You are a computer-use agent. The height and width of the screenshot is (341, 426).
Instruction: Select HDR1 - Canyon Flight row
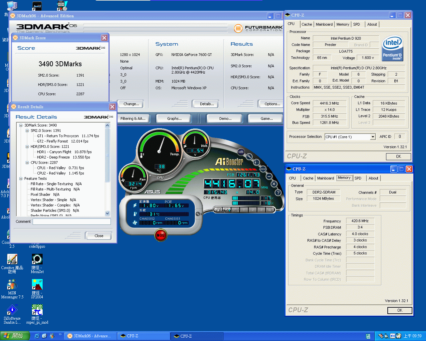coord(64,152)
